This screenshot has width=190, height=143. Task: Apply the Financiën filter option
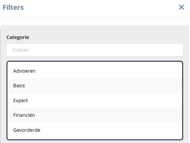coord(95,115)
